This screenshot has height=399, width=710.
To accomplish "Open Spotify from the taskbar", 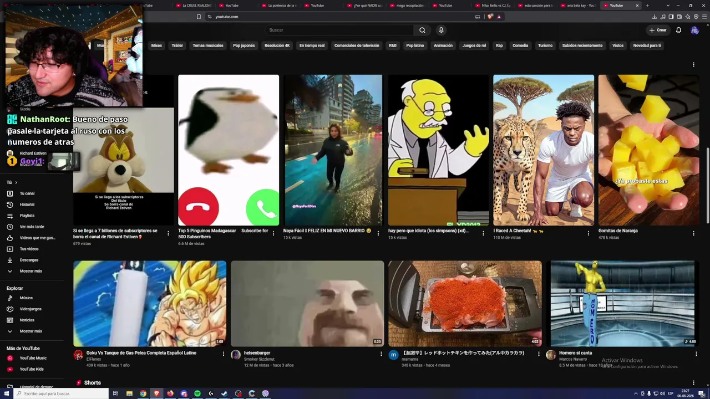I will coord(197,393).
